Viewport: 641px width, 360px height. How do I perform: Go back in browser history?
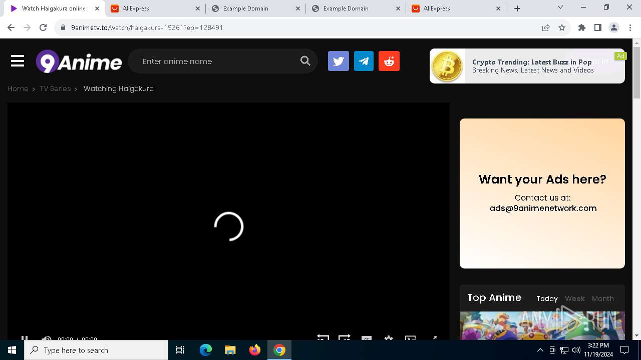(11, 27)
